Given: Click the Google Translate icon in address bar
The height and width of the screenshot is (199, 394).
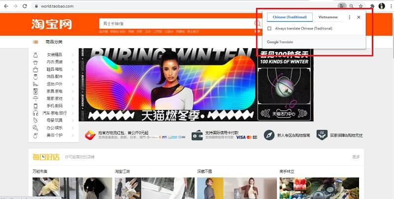Looking at the screenshot, I should (342, 6).
